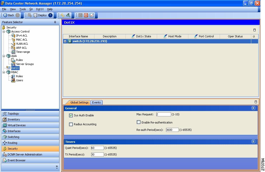
Task: Open the Help menu
Action: [x=50, y=9]
